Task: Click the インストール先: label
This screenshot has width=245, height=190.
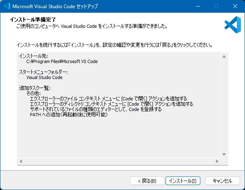Action: tap(34, 56)
